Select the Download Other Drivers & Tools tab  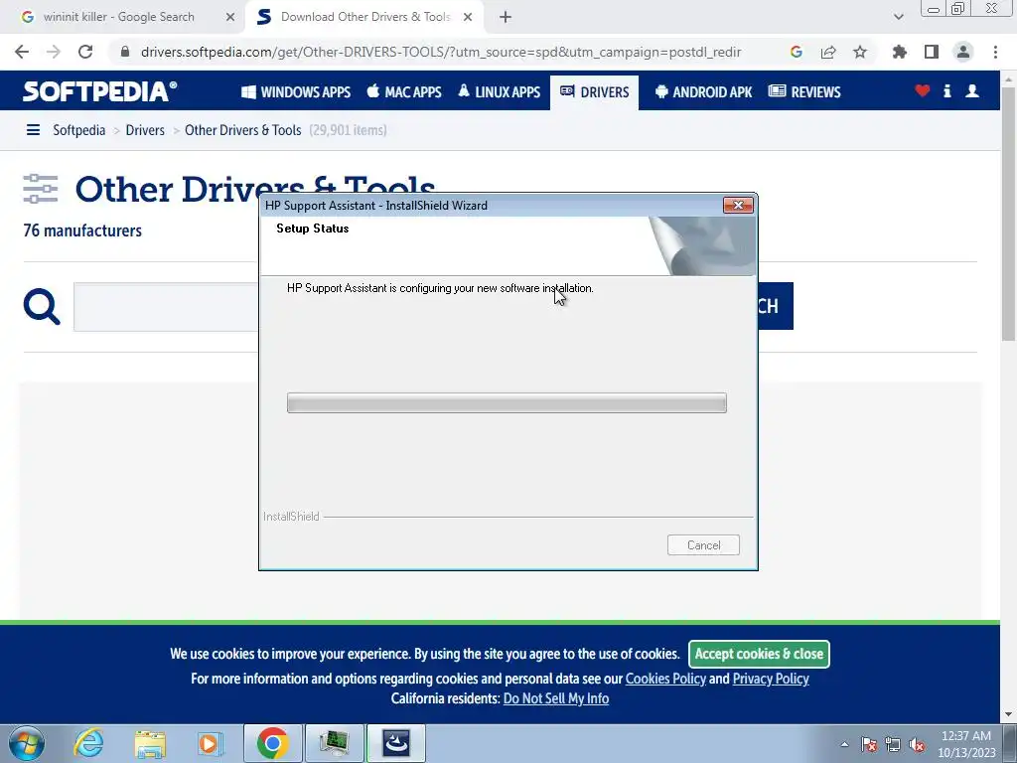coord(363,18)
